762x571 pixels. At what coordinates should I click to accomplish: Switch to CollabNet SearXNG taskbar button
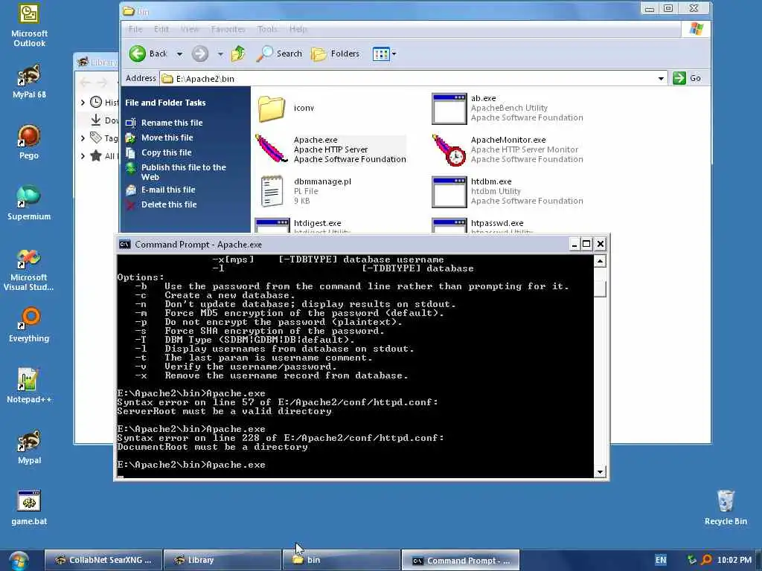click(x=103, y=561)
